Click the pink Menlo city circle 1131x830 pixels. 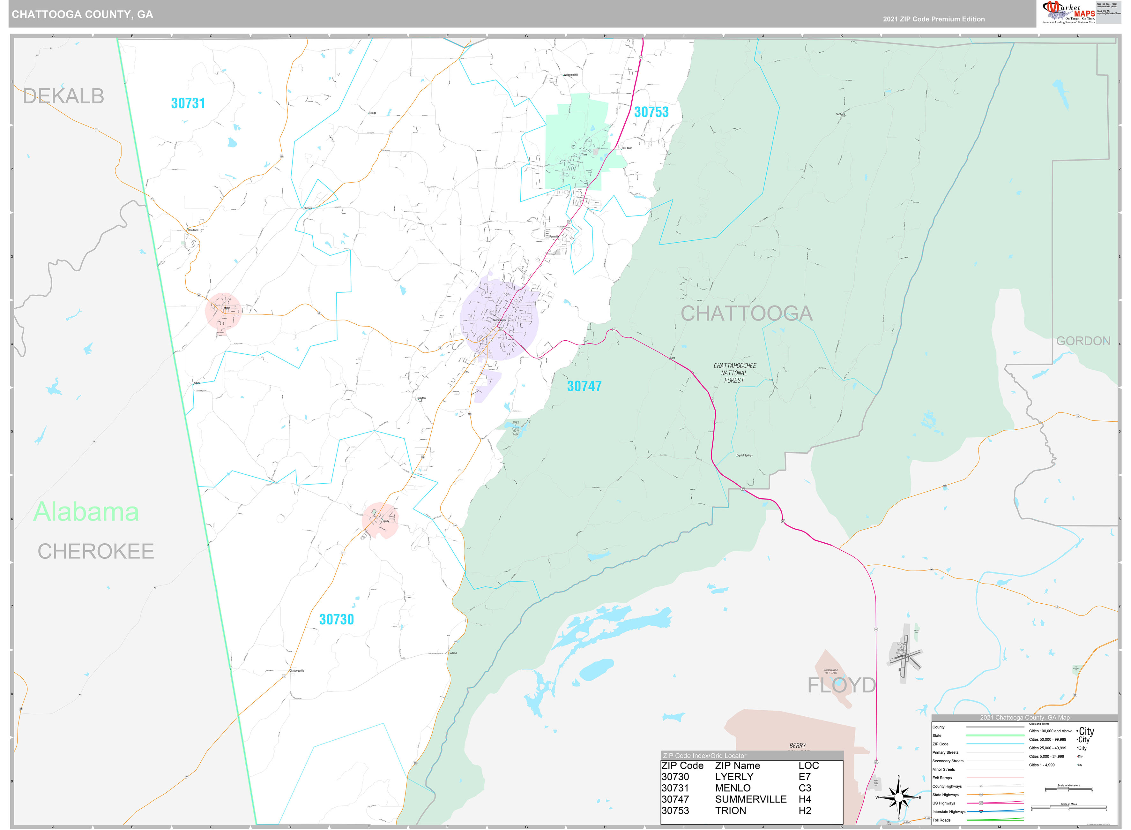223,311
